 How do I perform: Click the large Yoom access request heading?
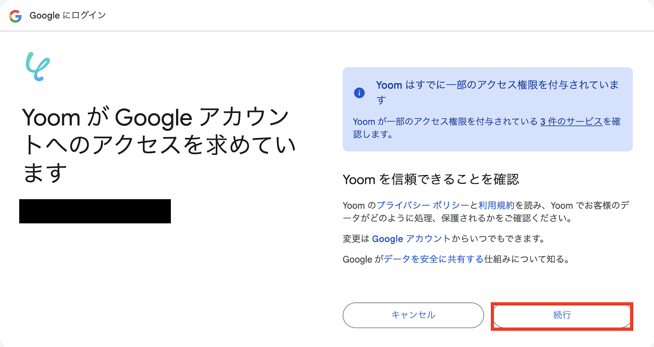[x=159, y=145]
